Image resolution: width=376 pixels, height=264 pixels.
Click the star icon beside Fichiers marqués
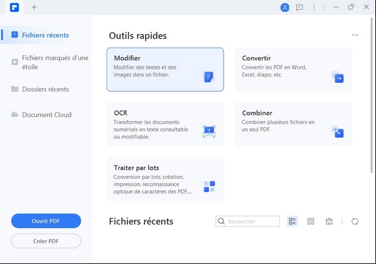click(14, 62)
